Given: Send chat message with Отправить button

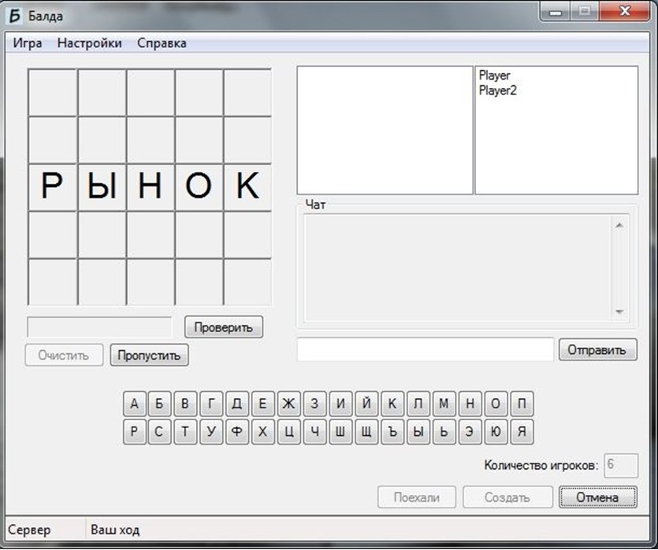Looking at the screenshot, I should pyautogui.click(x=597, y=350).
